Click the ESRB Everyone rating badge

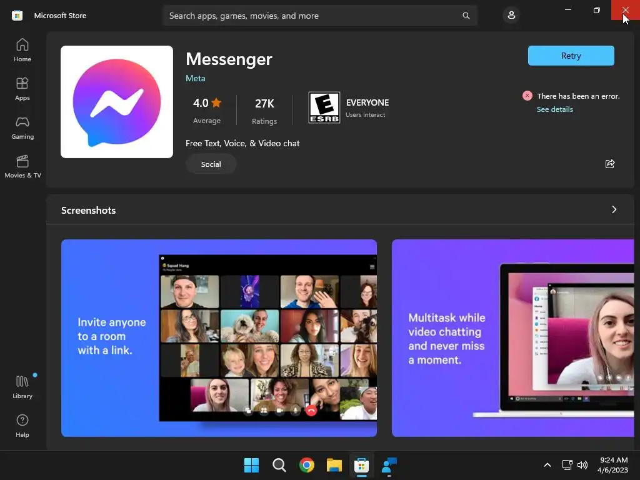324,107
